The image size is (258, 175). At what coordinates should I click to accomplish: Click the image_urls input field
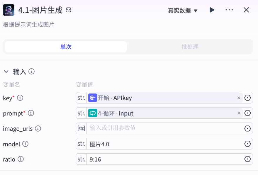pos(165,128)
